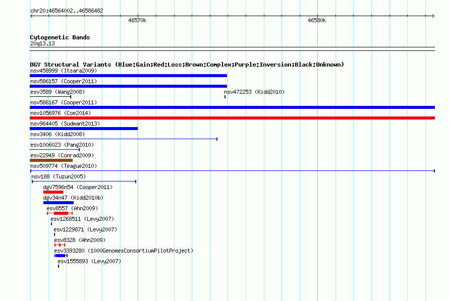The height and width of the screenshot is (301, 449).
Task: Click the small red glyph under esv8328
Action: [60, 245]
